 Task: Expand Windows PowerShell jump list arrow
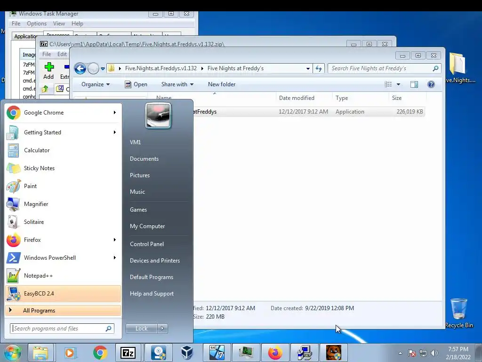[x=115, y=258]
